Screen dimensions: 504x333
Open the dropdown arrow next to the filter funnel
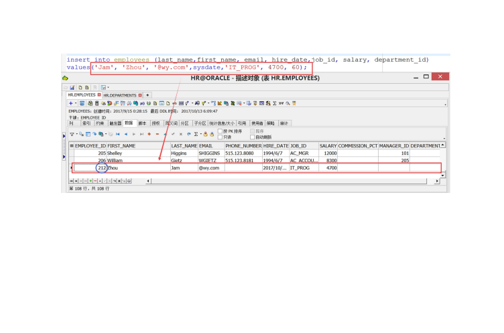pyautogui.click(x=77, y=135)
